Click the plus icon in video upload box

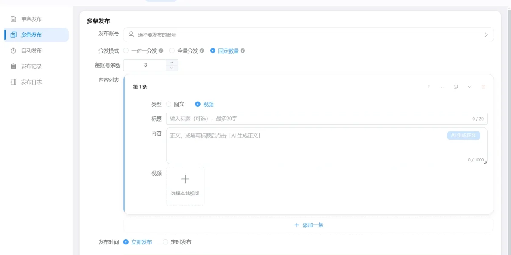[185, 179]
